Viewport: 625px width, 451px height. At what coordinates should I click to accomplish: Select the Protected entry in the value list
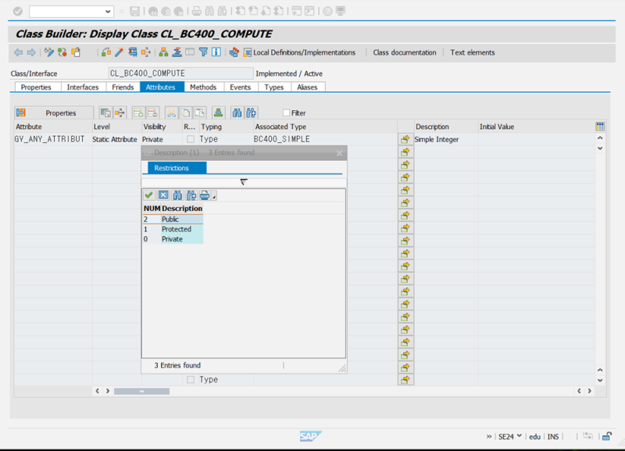click(x=173, y=229)
